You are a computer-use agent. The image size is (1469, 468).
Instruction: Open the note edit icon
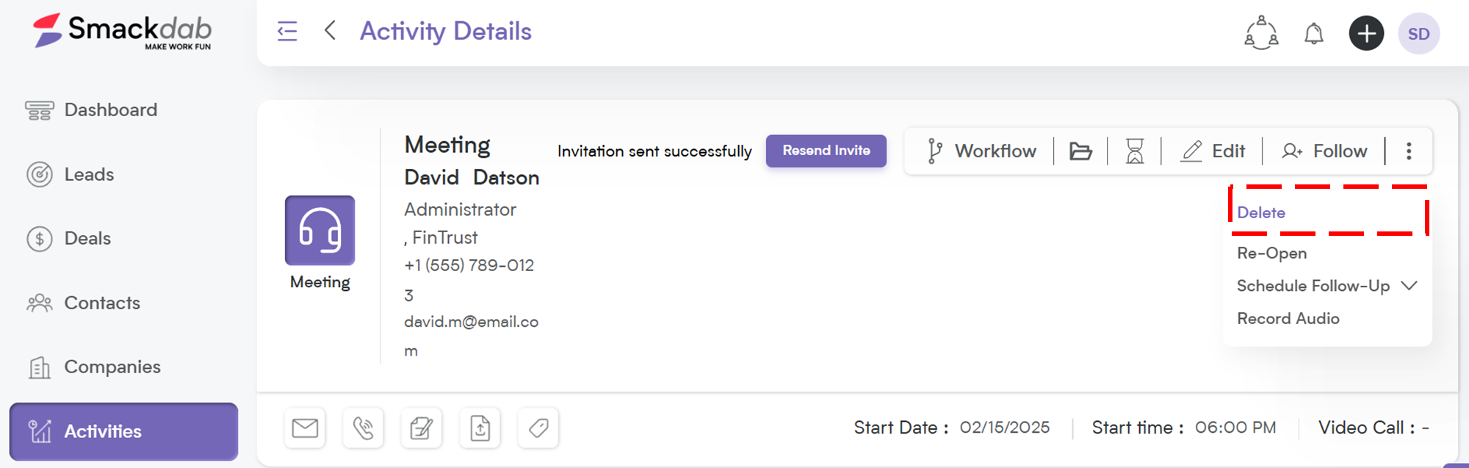(x=422, y=428)
